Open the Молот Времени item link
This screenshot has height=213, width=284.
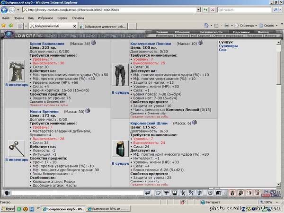click(44, 112)
